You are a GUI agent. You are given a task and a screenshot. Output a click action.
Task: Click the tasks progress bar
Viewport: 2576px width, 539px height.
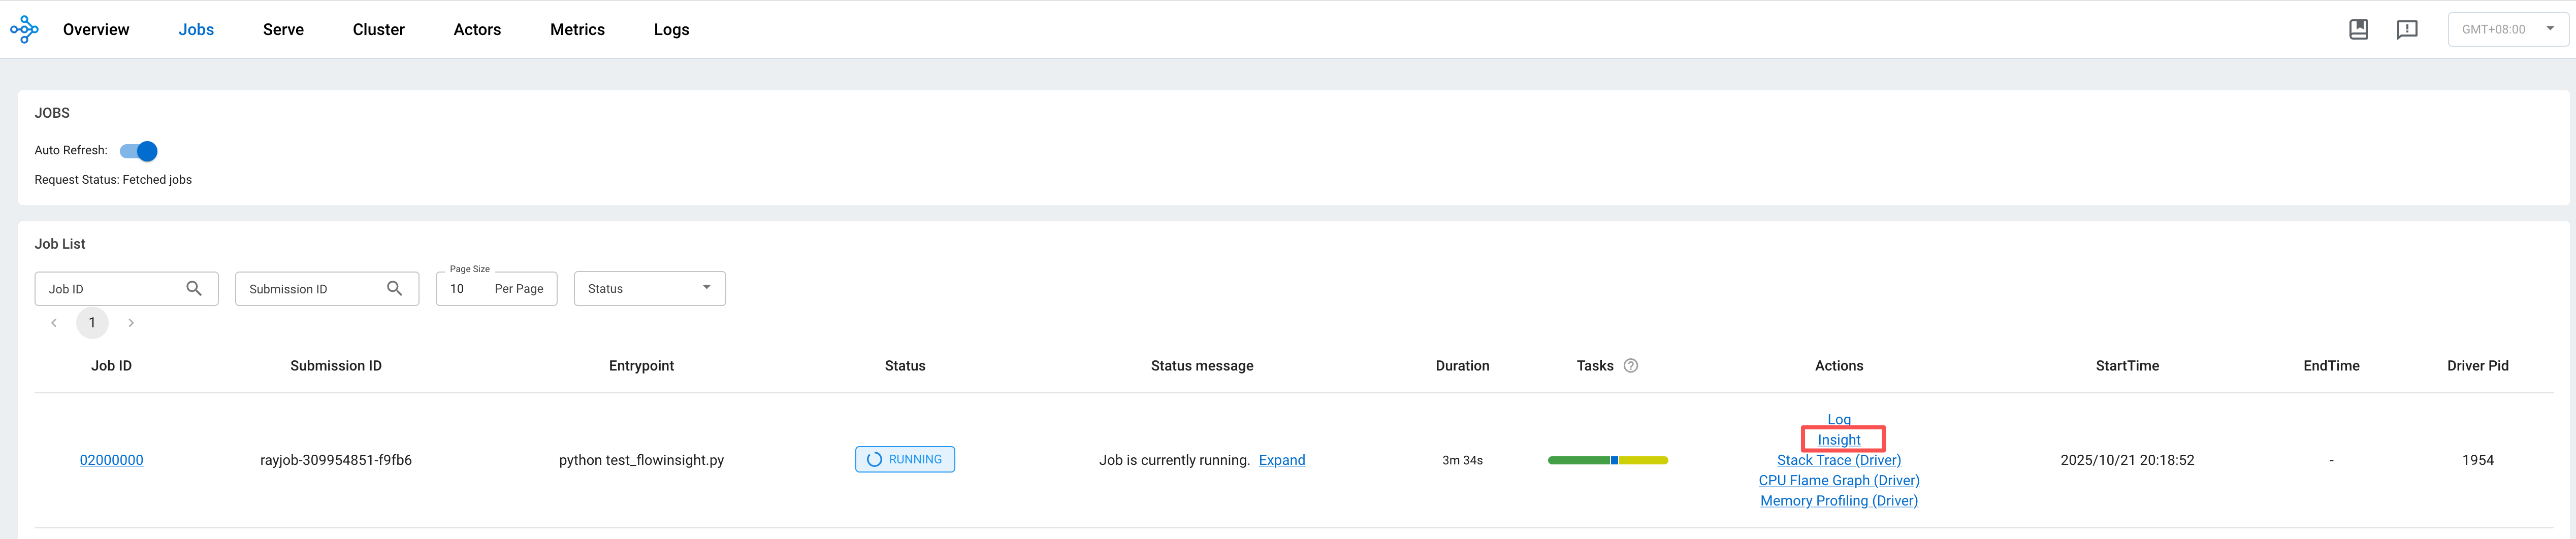[x=1607, y=460]
